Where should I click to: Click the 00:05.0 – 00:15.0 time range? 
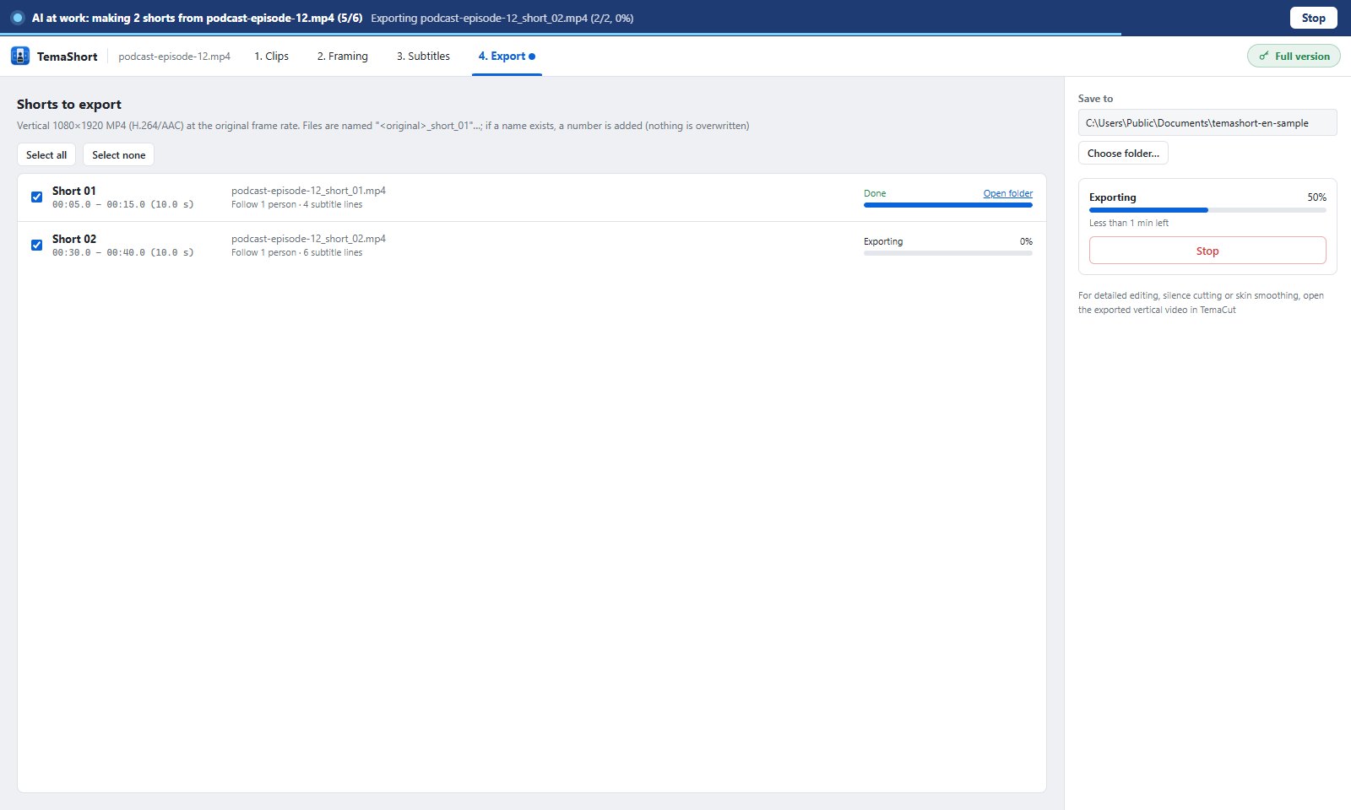point(123,204)
